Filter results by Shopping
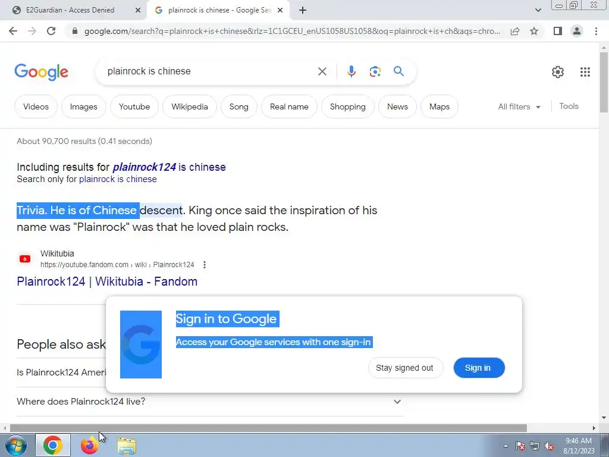The height and width of the screenshot is (457, 609). click(x=347, y=107)
